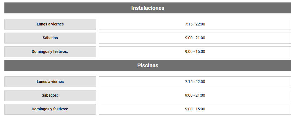Click Instalaciones Sunday hours 9:00 - 15:00
The image size is (295, 118).
(x=195, y=51)
